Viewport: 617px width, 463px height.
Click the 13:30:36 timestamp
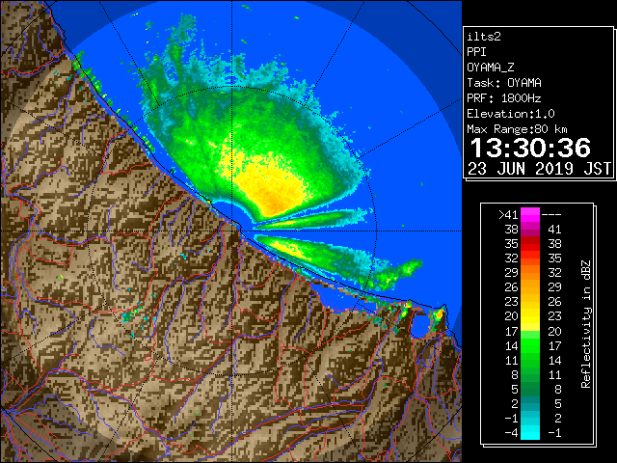point(530,148)
